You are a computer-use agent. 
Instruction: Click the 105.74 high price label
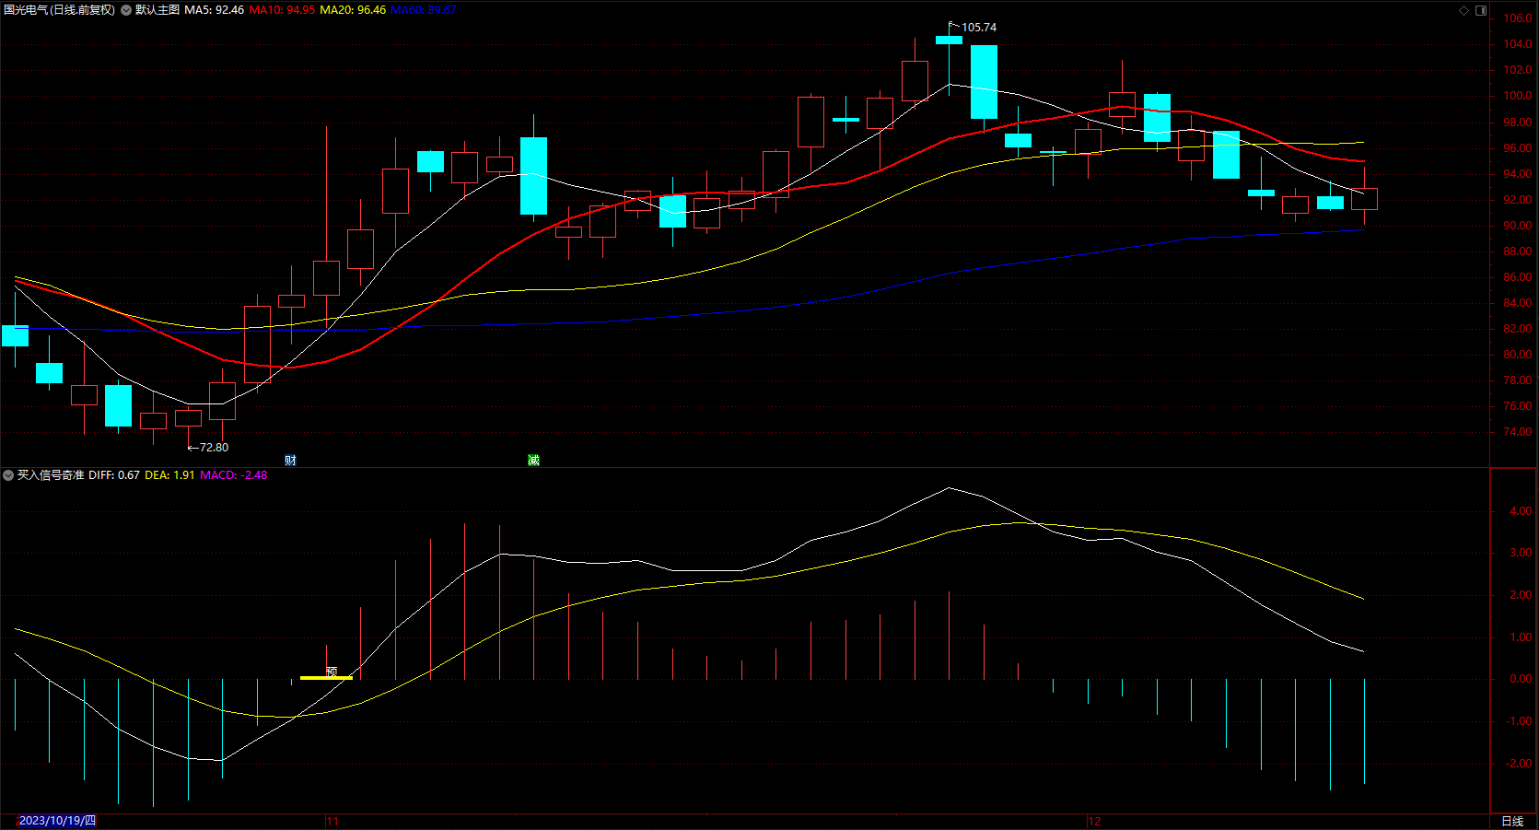(x=979, y=28)
